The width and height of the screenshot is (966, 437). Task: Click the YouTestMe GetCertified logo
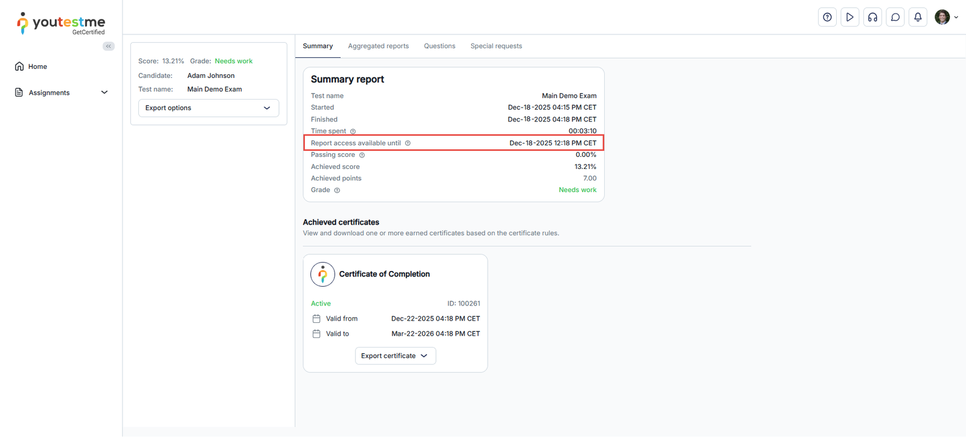60,23
